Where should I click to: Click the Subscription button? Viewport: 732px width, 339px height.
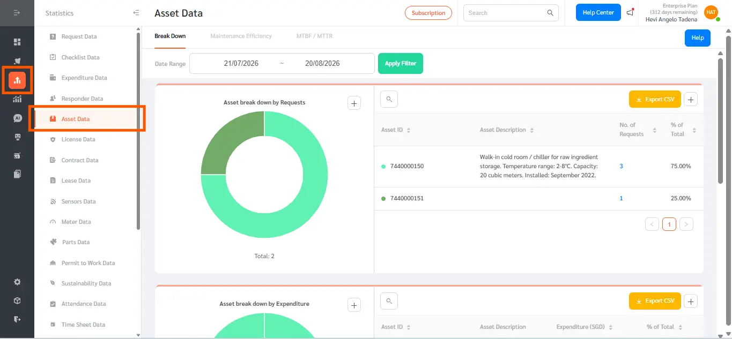point(428,13)
